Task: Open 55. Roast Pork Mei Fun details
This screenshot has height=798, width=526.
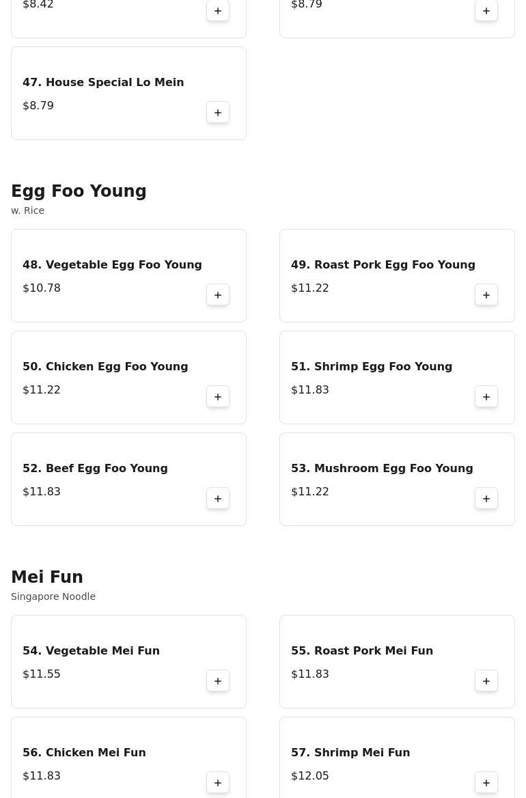Action: coord(362,651)
